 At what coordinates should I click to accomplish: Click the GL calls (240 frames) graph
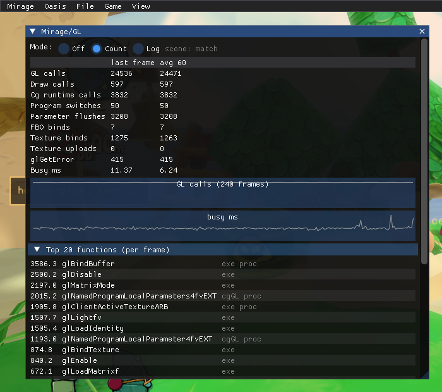(x=223, y=193)
